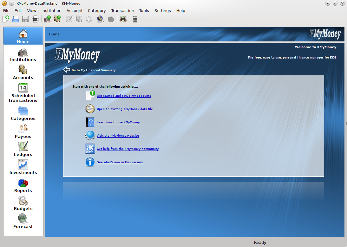Open the online update dropdown arrow
This screenshot has height=247, width=347.
click(103, 22)
